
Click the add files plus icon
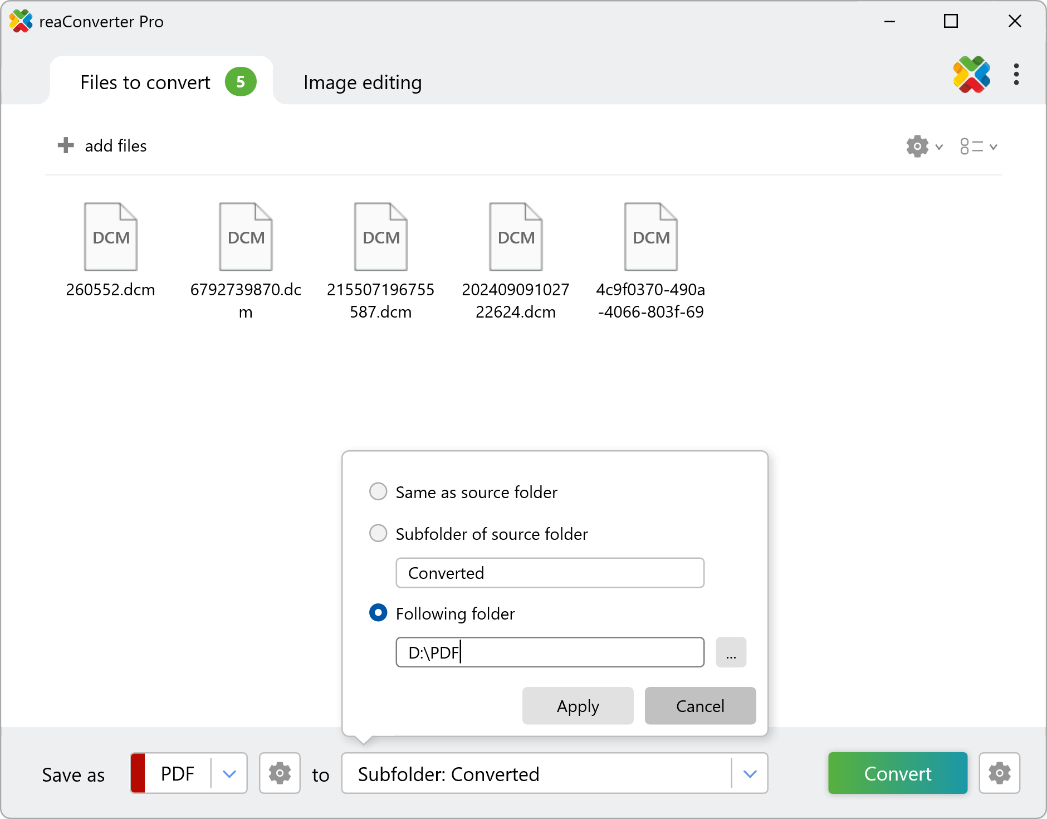[x=66, y=145]
